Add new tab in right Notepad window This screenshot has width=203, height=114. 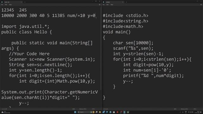coord(126,2)
